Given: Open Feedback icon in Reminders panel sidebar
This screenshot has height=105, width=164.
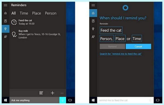Looking at the screenshot, I should [5, 37].
